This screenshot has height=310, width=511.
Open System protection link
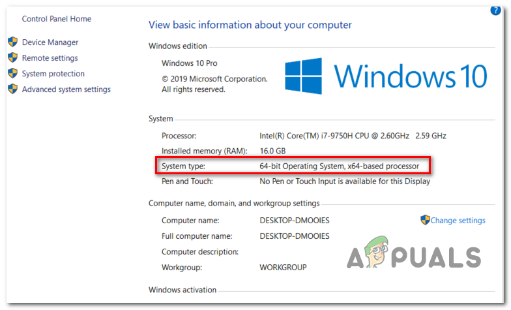tap(53, 74)
